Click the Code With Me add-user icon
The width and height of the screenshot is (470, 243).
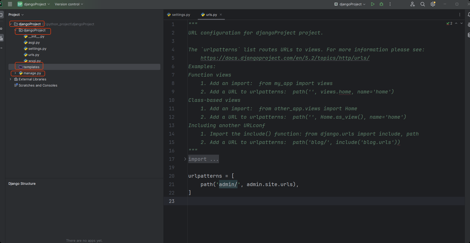412,4
